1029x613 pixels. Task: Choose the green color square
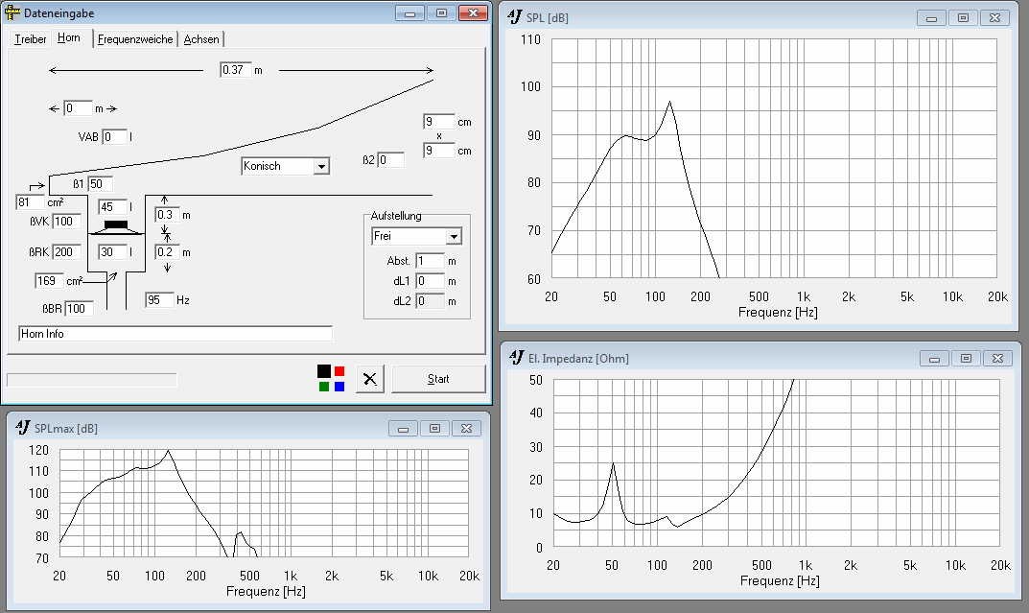[x=324, y=387]
